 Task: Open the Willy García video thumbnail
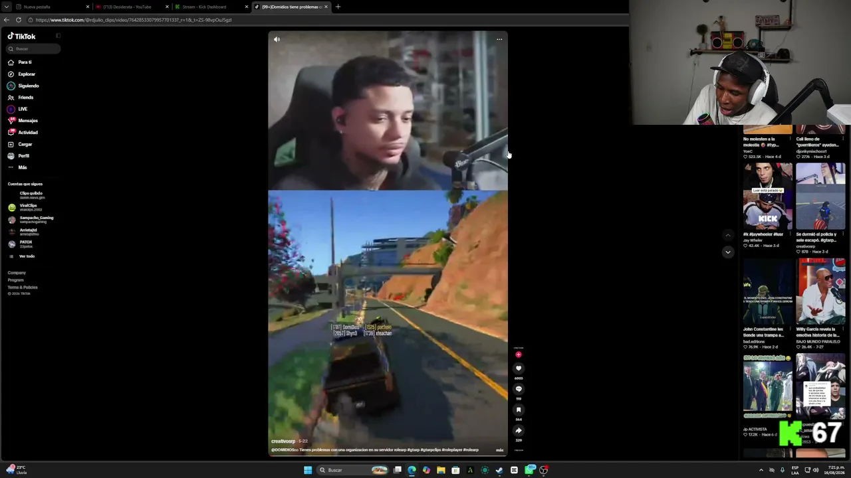[x=820, y=291]
